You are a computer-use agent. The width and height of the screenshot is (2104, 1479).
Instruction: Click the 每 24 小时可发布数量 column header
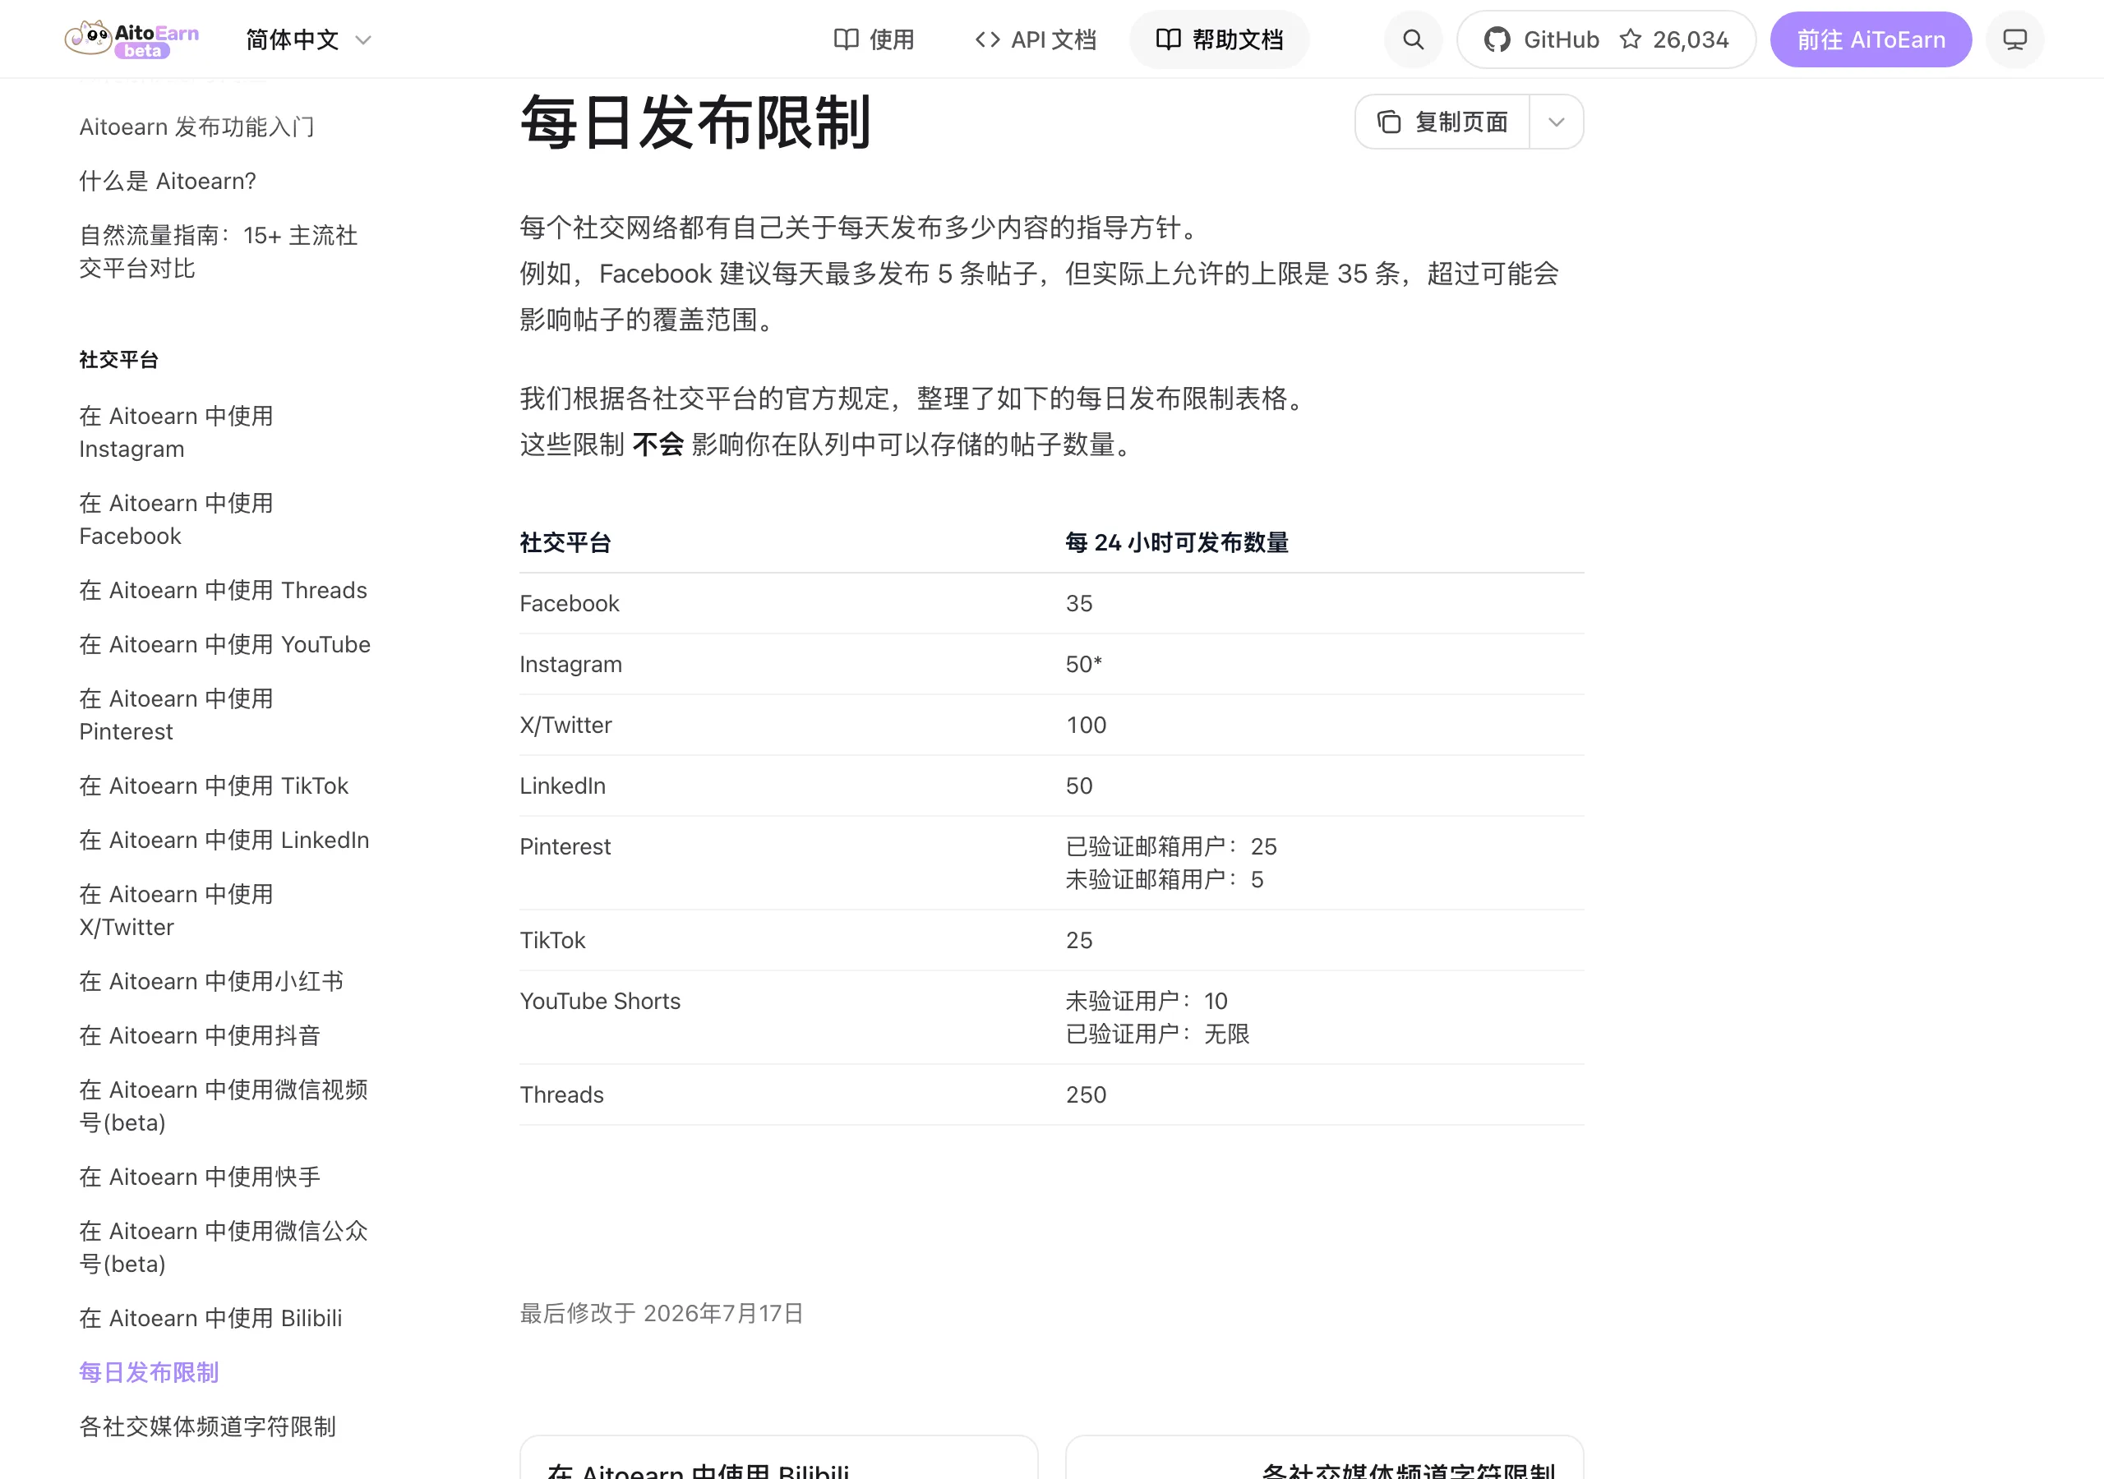pos(1177,541)
